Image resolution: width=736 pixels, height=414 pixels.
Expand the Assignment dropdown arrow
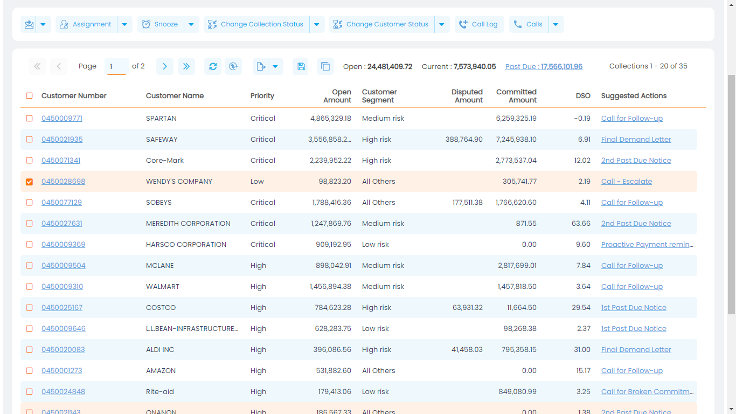(124, 24)
